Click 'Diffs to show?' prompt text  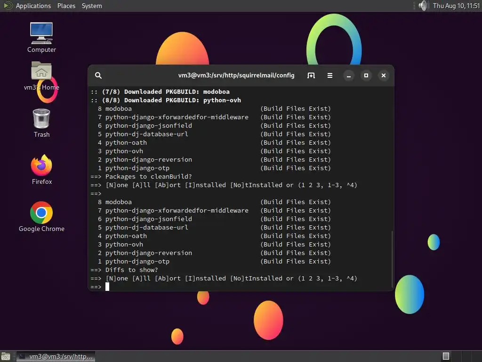(132, 270)
